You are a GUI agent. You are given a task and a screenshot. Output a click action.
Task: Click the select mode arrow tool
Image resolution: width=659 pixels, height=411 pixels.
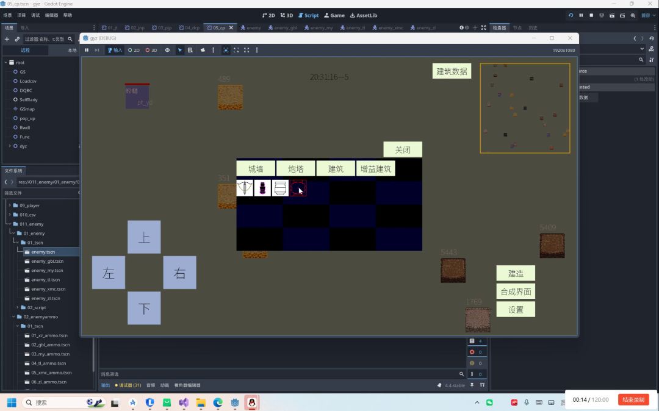tap(180, 50)
